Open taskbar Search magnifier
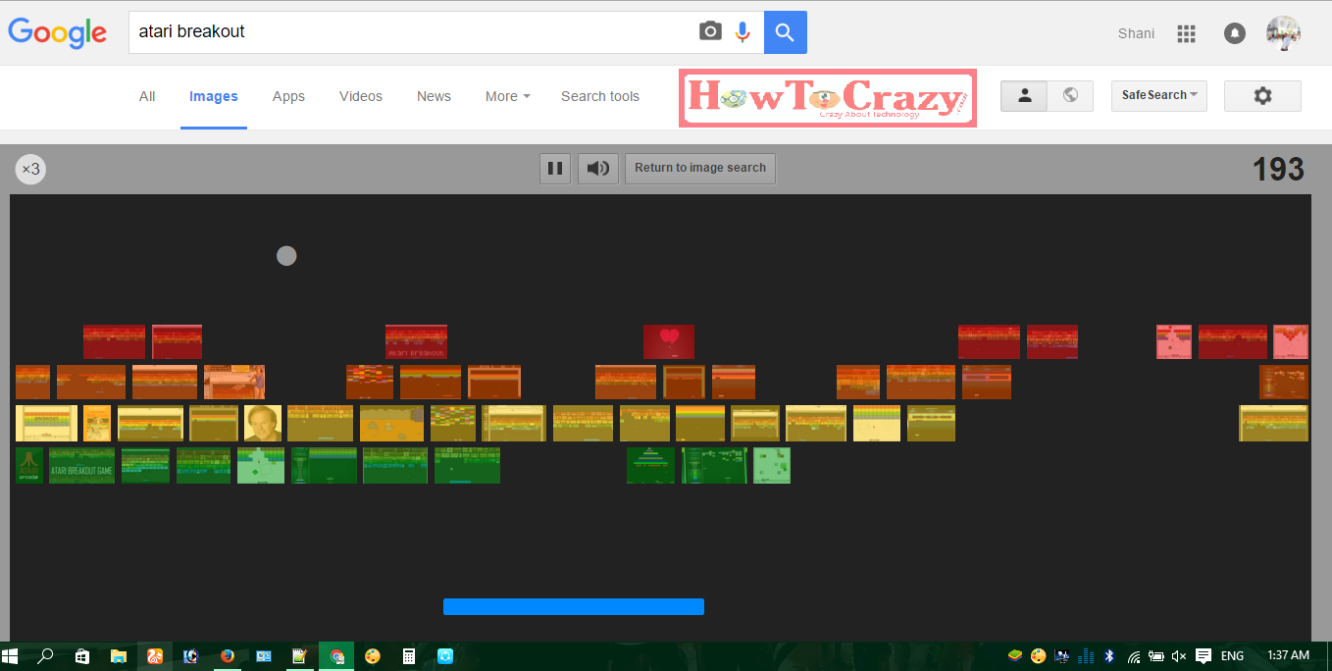Image resolution: width=1332 pixels, height=671 pixels. point(45,656)
